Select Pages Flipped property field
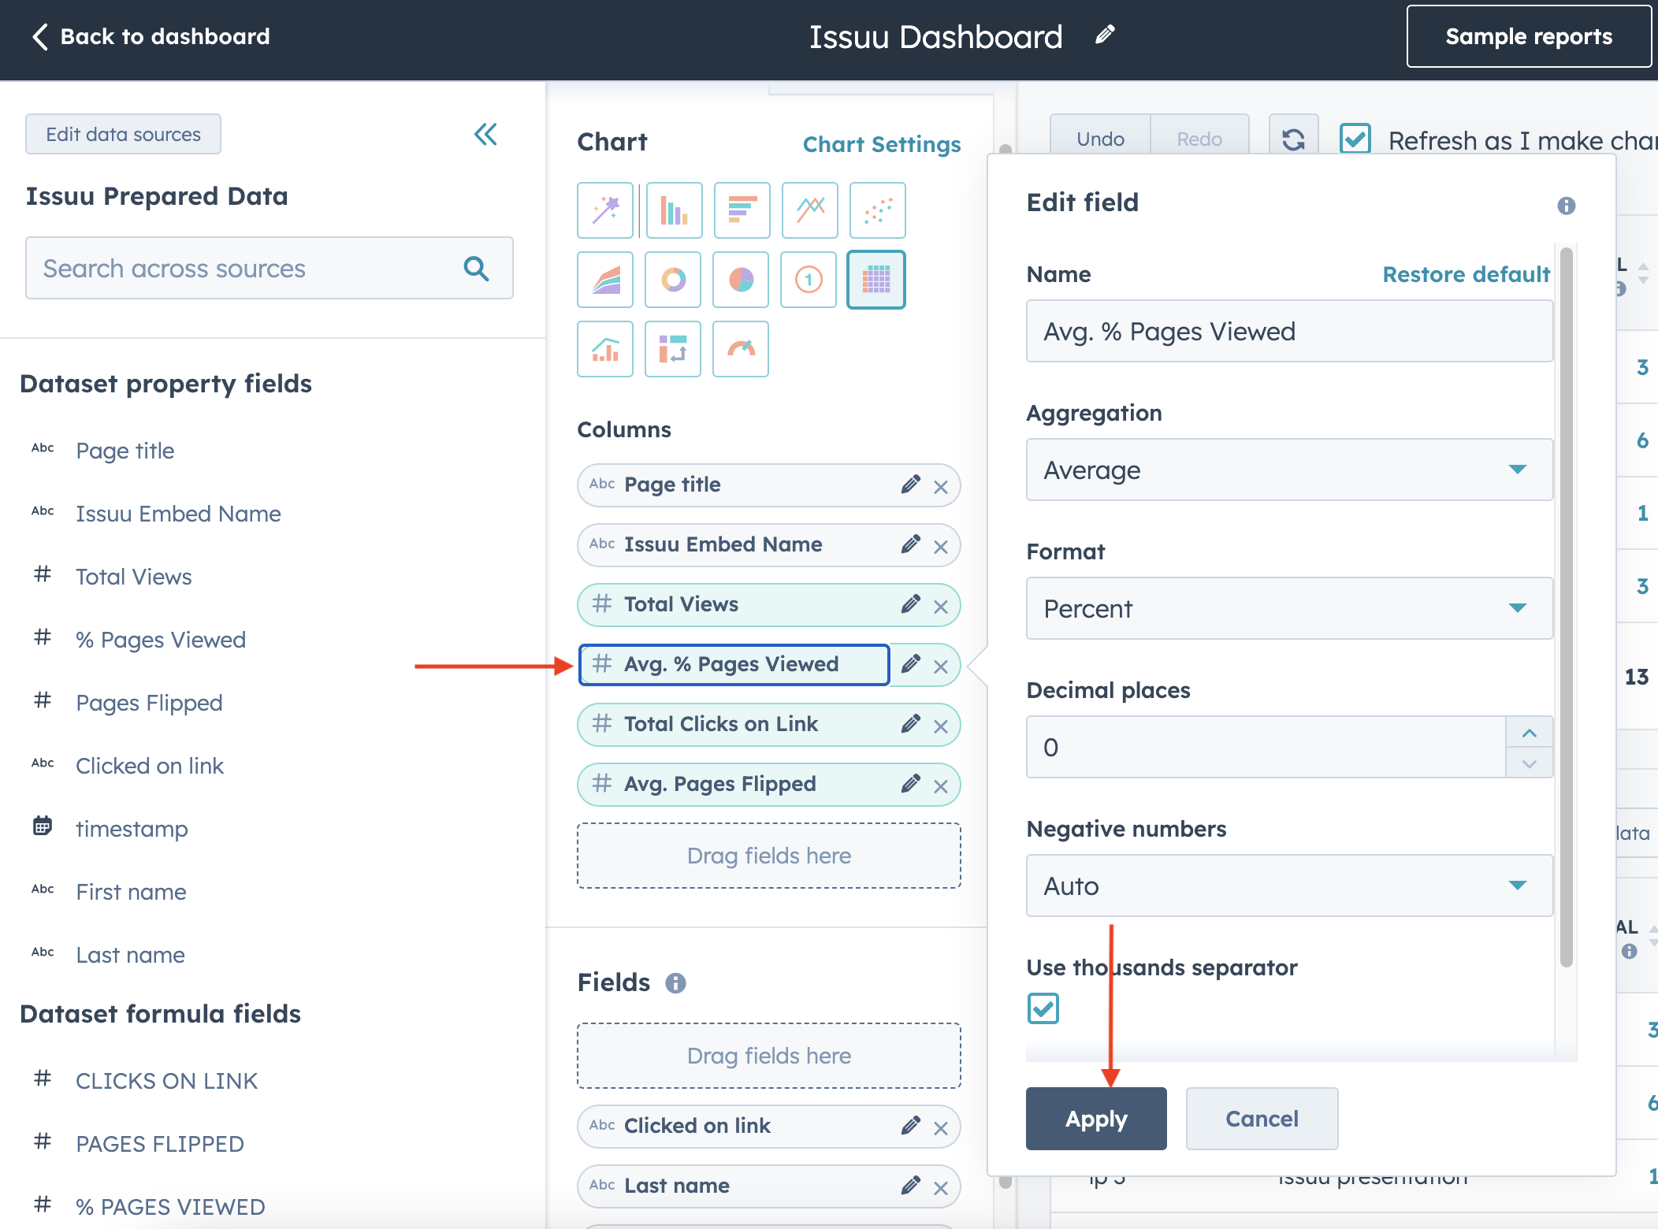This screenshot has width=1658, height=1229. (149, 704)
